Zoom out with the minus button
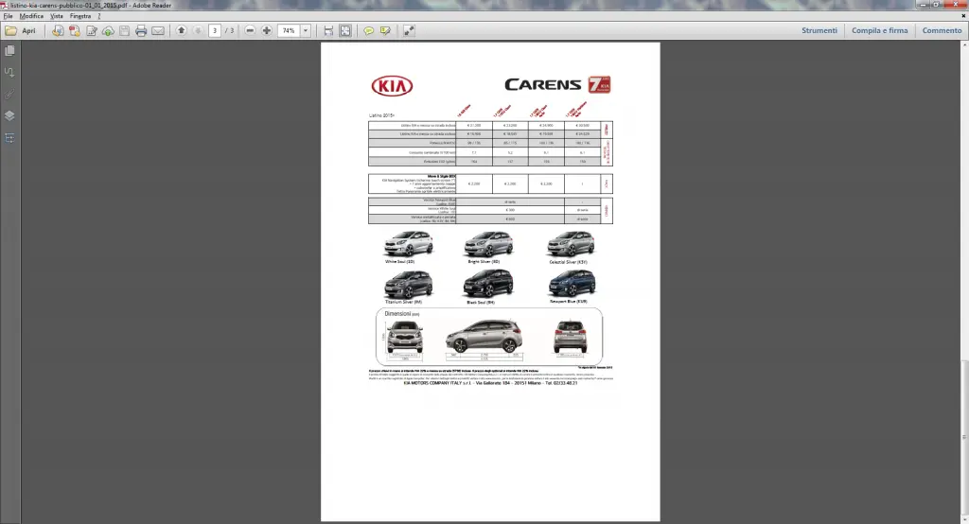This screenshot has height=524, width=969. click(x=250, y=30)
